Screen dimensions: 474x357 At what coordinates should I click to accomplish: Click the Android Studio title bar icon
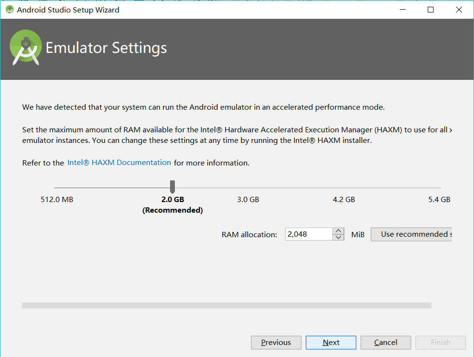10,10
